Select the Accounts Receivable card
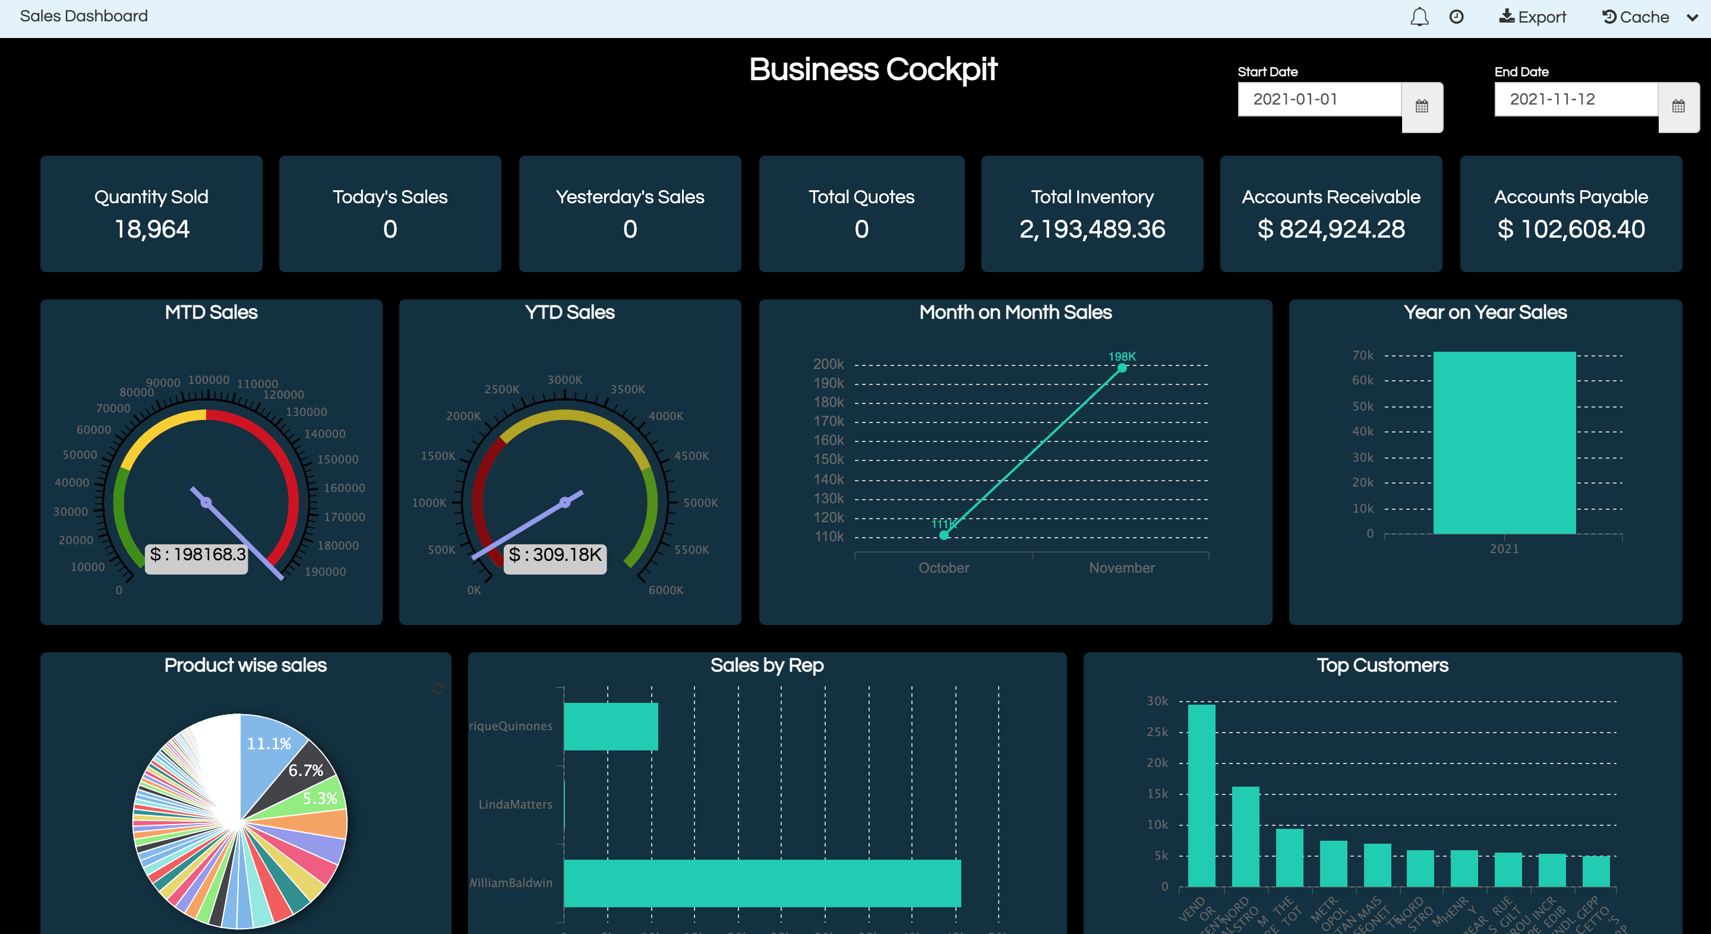The width and height of the screenshot is (1711, 934). point(1331,214)
